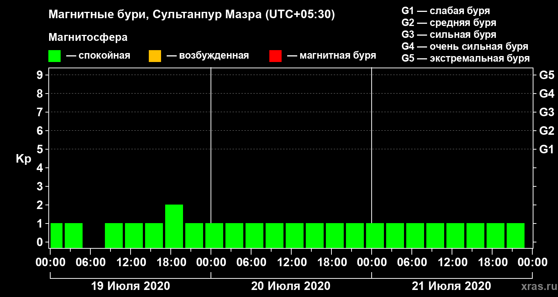This screenshot has height=297, width=558.
Task: Click '06:00' time label under 20 Июля
Action: (x=251, y=262)
